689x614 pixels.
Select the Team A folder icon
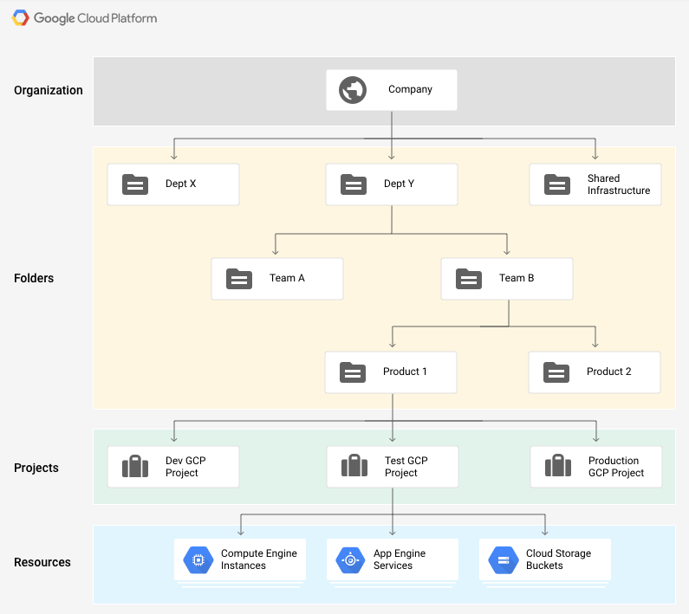pos(239,279)
